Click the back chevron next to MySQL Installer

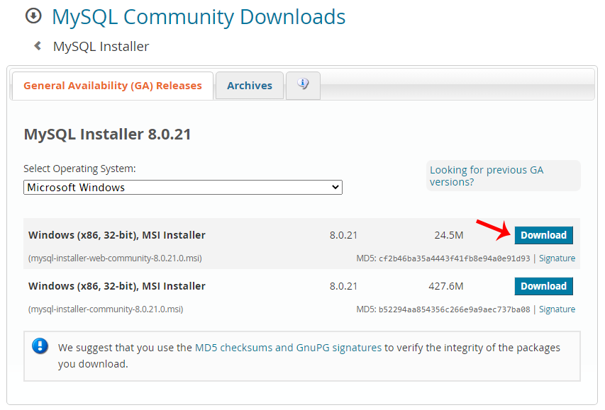pos(38,46)
